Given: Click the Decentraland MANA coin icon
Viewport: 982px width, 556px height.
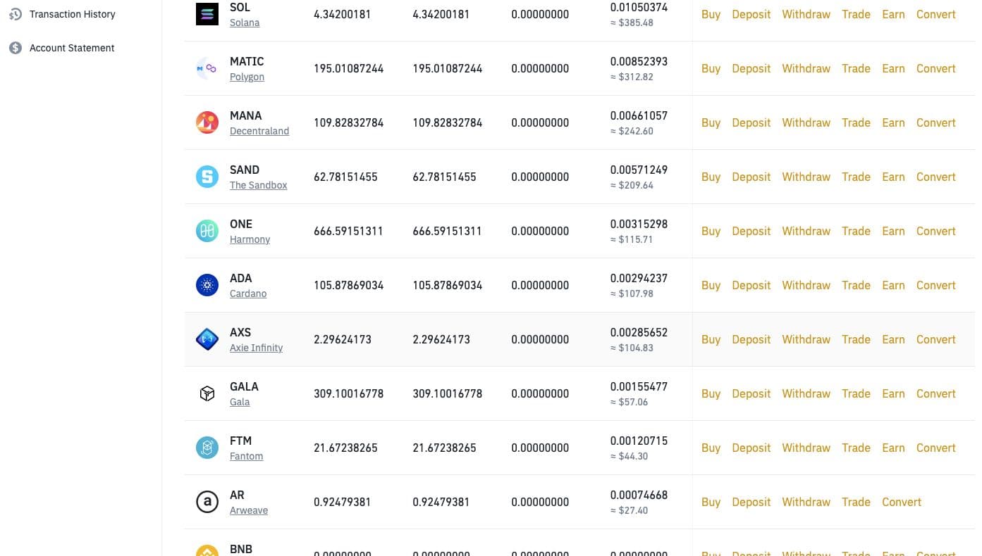Looking at the screenshot, I should coord(207,122).
